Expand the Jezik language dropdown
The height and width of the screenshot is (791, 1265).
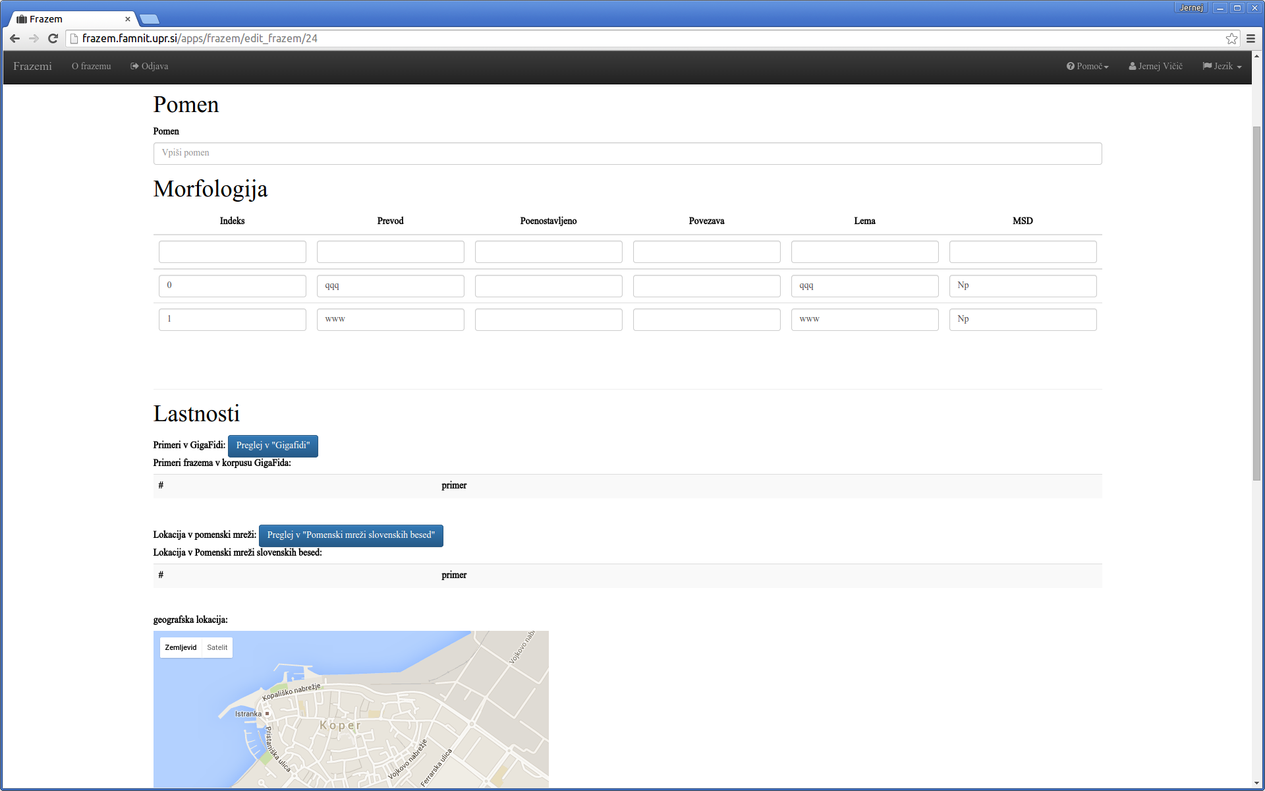coord(1222,67)
